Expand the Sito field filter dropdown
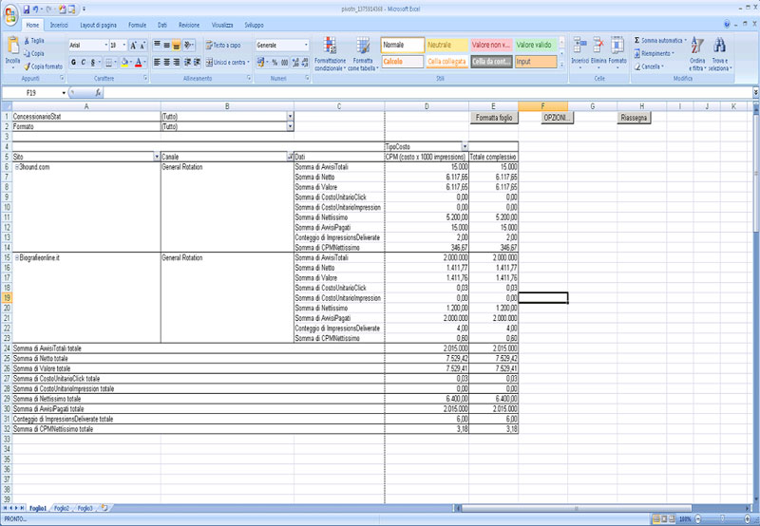760x526 pixels. coord(157,156)
